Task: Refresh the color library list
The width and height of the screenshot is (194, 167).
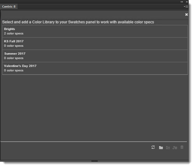Action: coord(153,147)
